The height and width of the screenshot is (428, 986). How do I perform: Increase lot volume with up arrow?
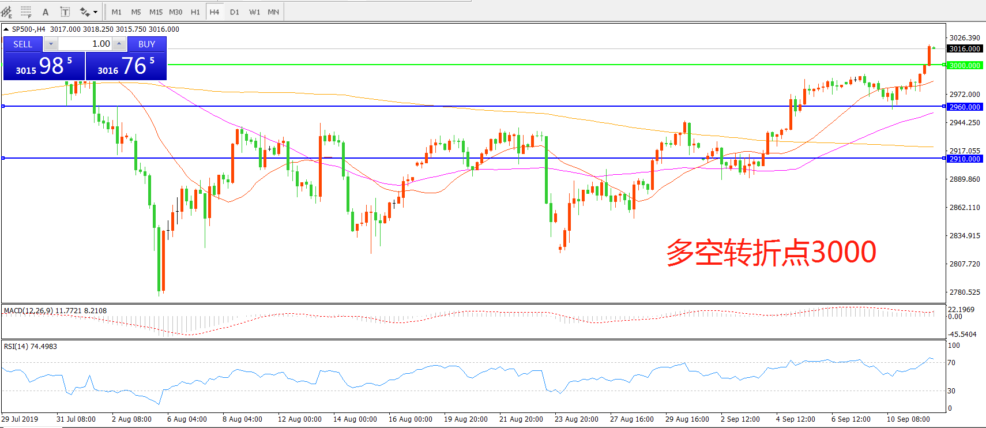point(119,44)
